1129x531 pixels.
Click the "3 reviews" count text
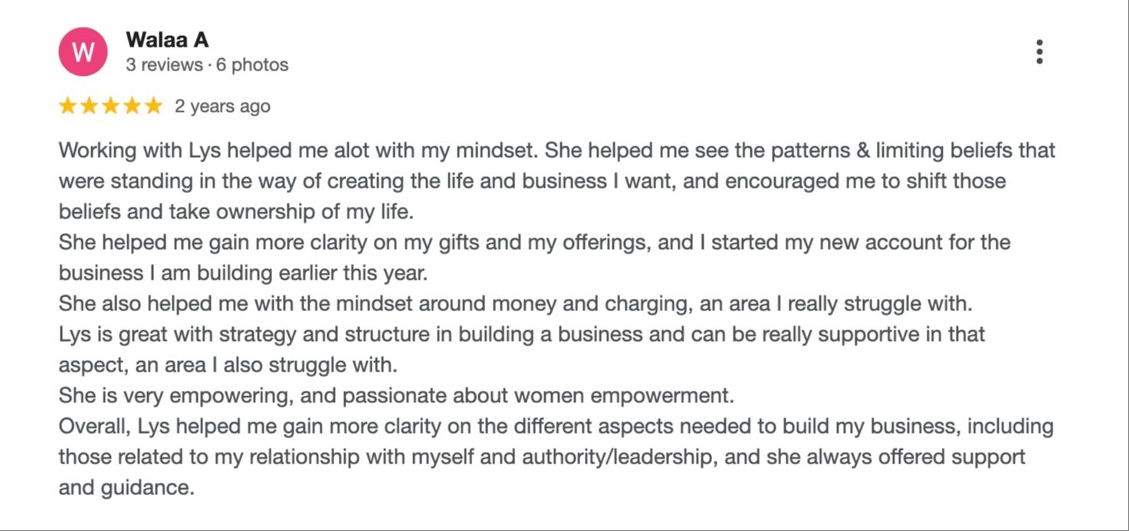point(164,65)
